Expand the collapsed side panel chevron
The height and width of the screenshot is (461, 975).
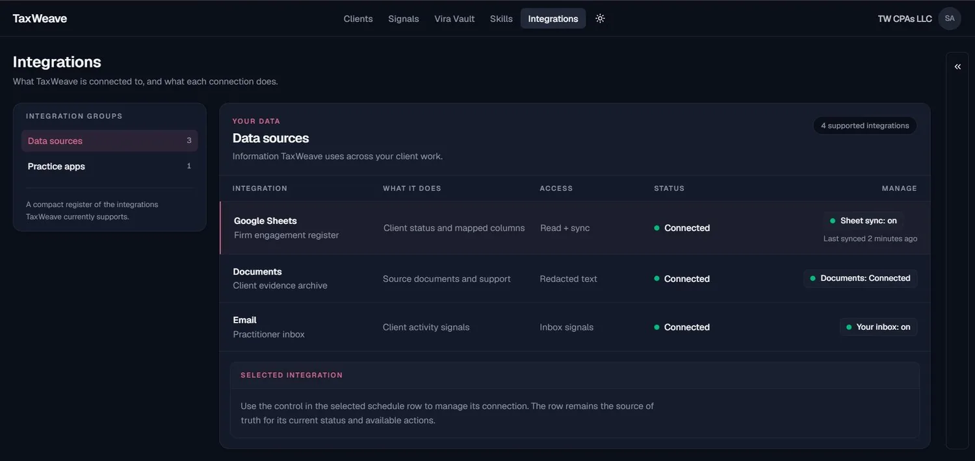(957, 67)
